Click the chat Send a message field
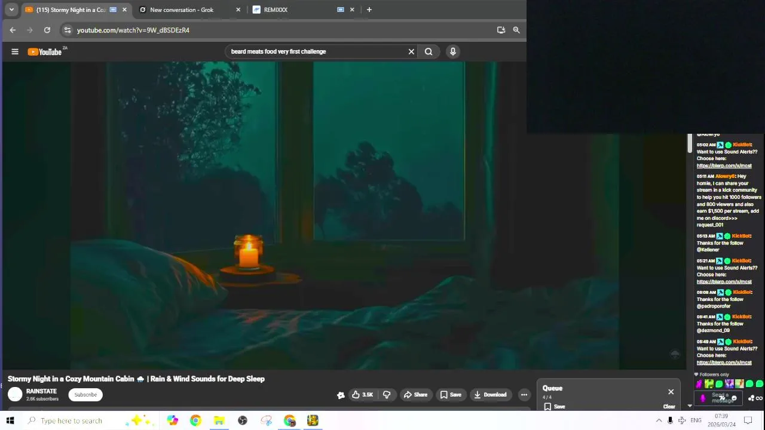This screenshot has height=430, width=765. pyautogui.click(x=717, y=398)
